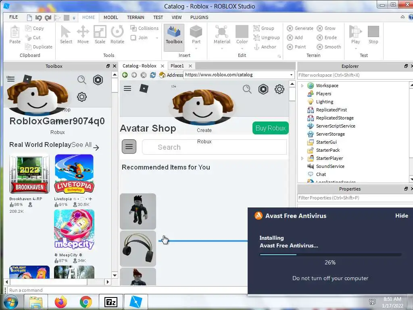Switch to the TERRAIN ribbon tab
Image resolution: width=413 pixels, height=310 pixels.
coord(136,17)
